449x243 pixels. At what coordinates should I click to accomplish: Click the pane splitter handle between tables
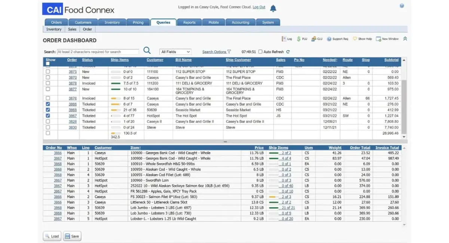[x=225, y=142]
